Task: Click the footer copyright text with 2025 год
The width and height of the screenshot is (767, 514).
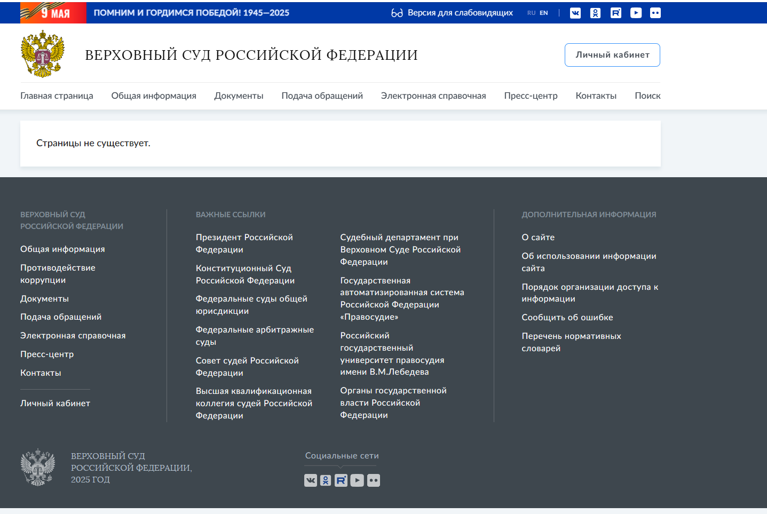Action: (x=131, y=468)
